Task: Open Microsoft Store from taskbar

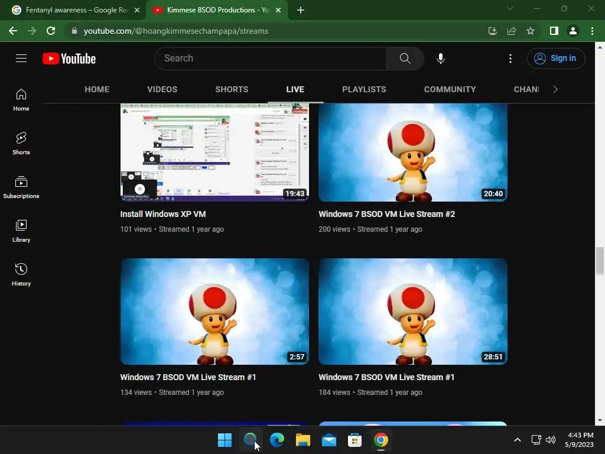Action: pyautogui.click(x=354, y=440)
